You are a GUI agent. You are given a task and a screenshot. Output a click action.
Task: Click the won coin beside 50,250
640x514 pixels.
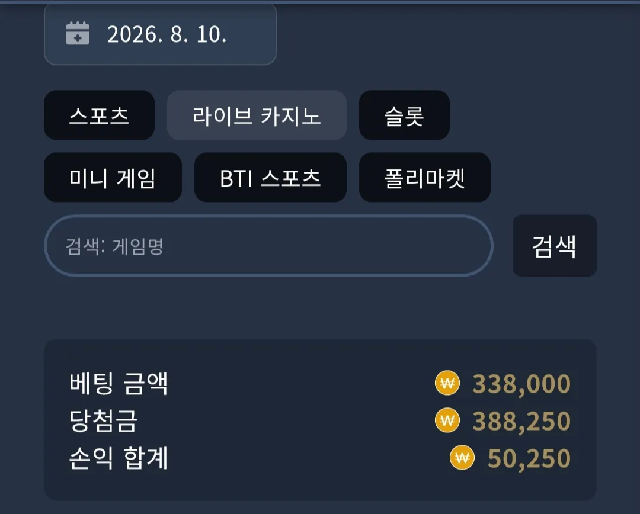click(462, 457)
